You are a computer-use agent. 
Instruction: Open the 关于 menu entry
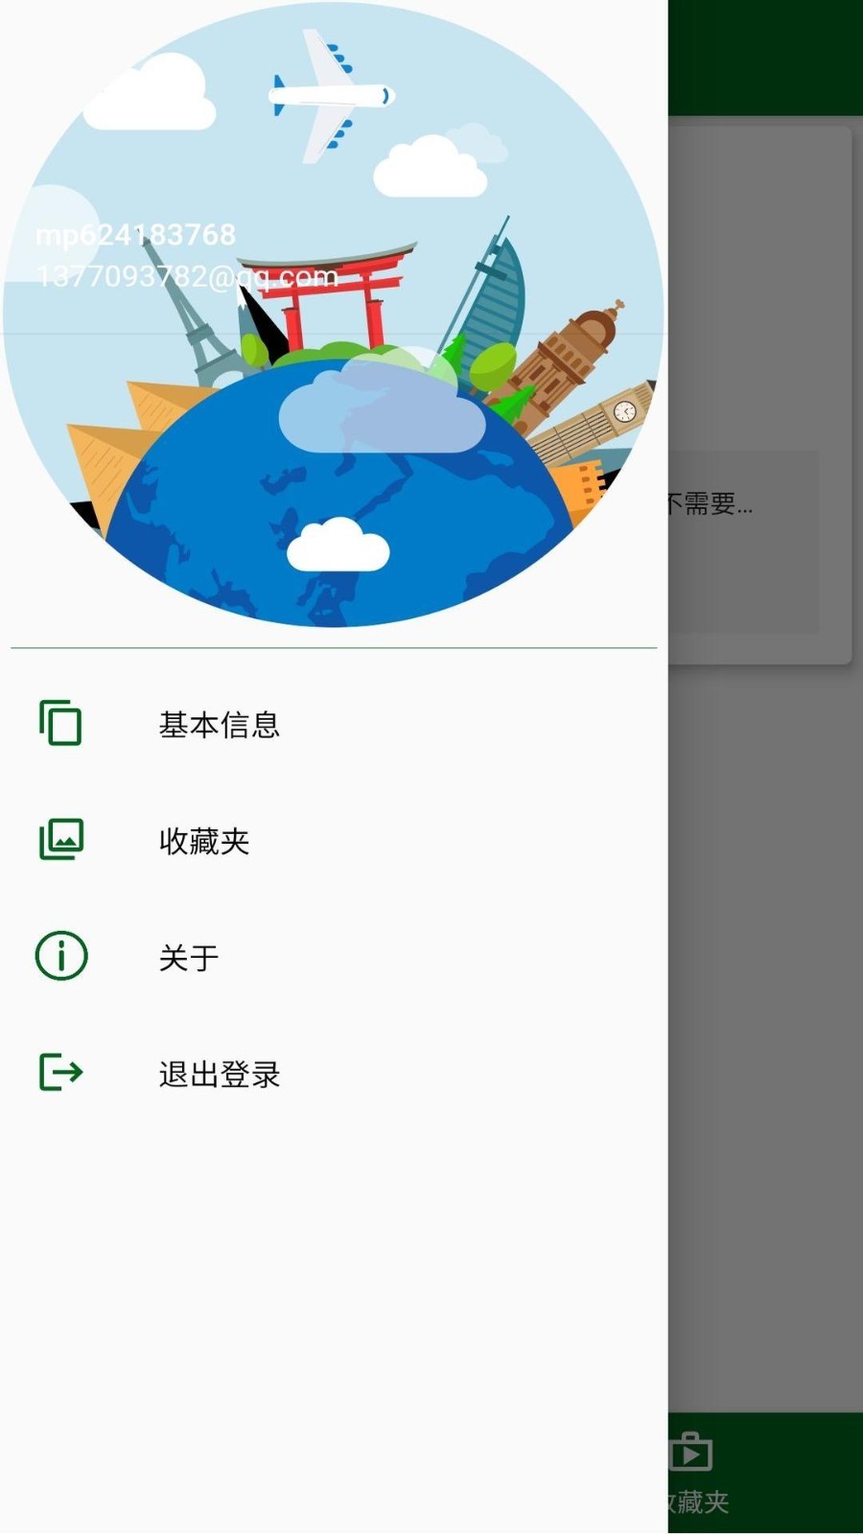coord(188,958)
